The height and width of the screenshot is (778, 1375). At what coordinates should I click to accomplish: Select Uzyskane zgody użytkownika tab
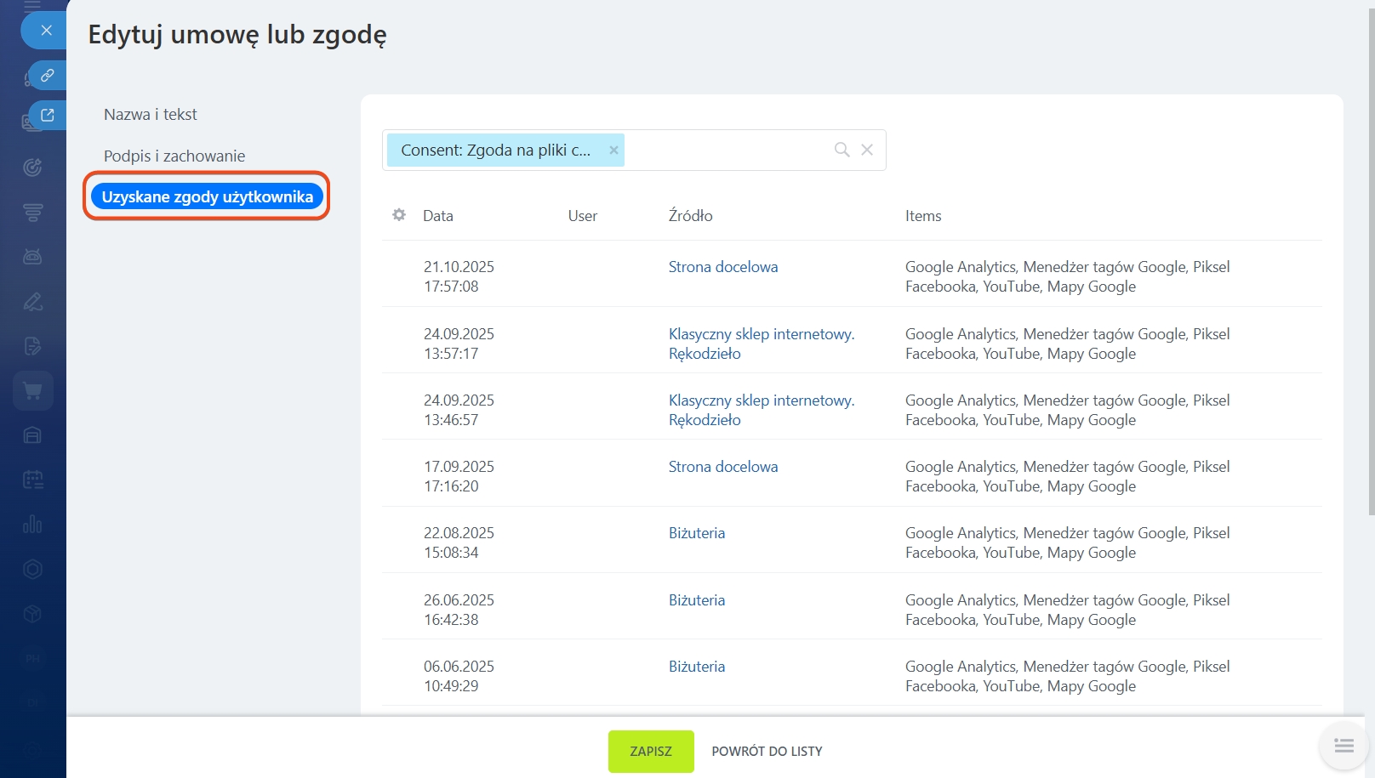coord(207,197)
